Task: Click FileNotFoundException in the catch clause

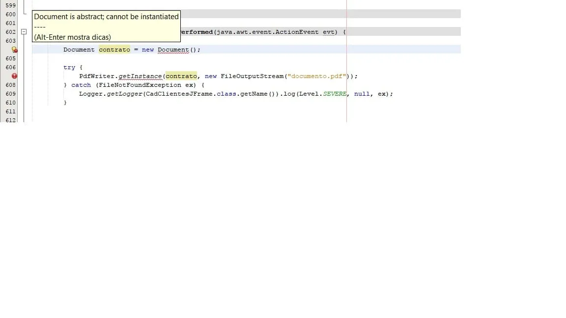Action: point(140,85)
